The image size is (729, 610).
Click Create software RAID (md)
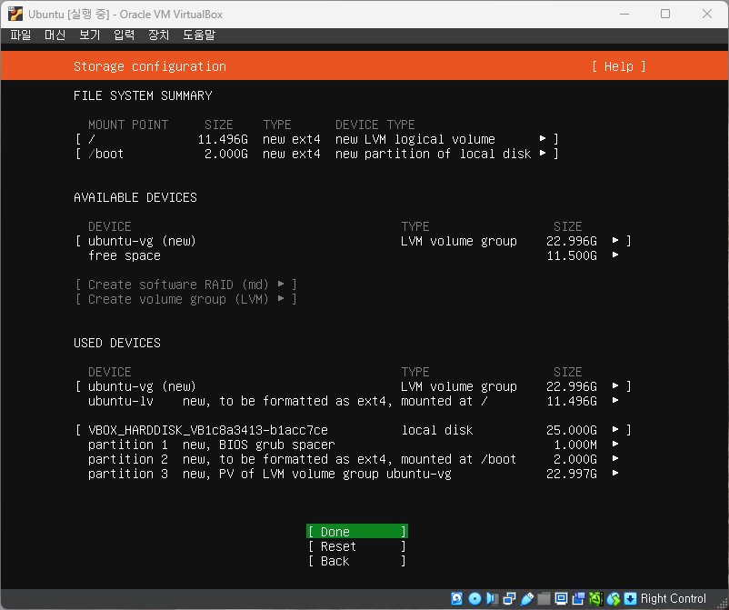(186, 285)
